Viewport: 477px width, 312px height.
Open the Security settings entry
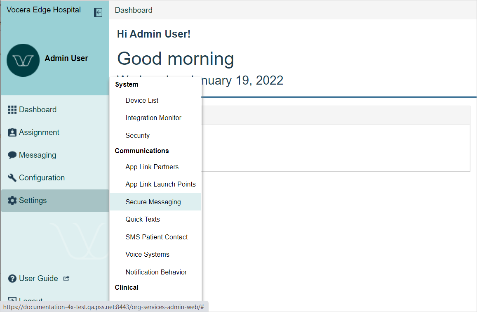137,135
